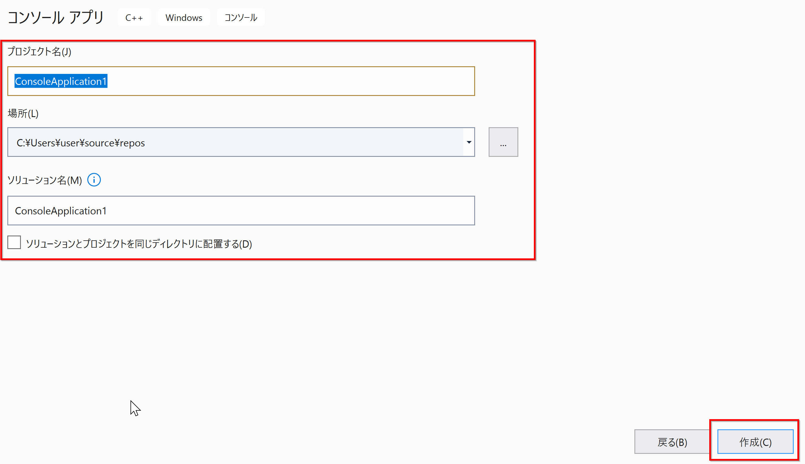
Task: Expand the location path dropdown arrow
Action: [x=469, y=142]
